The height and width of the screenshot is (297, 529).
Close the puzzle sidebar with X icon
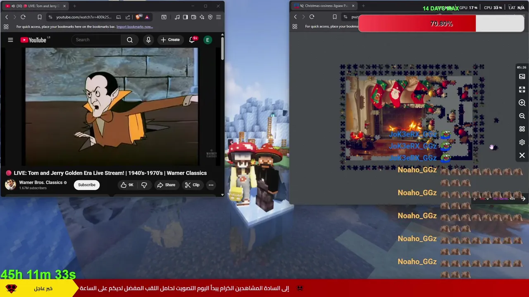click(x=522, y=156)
